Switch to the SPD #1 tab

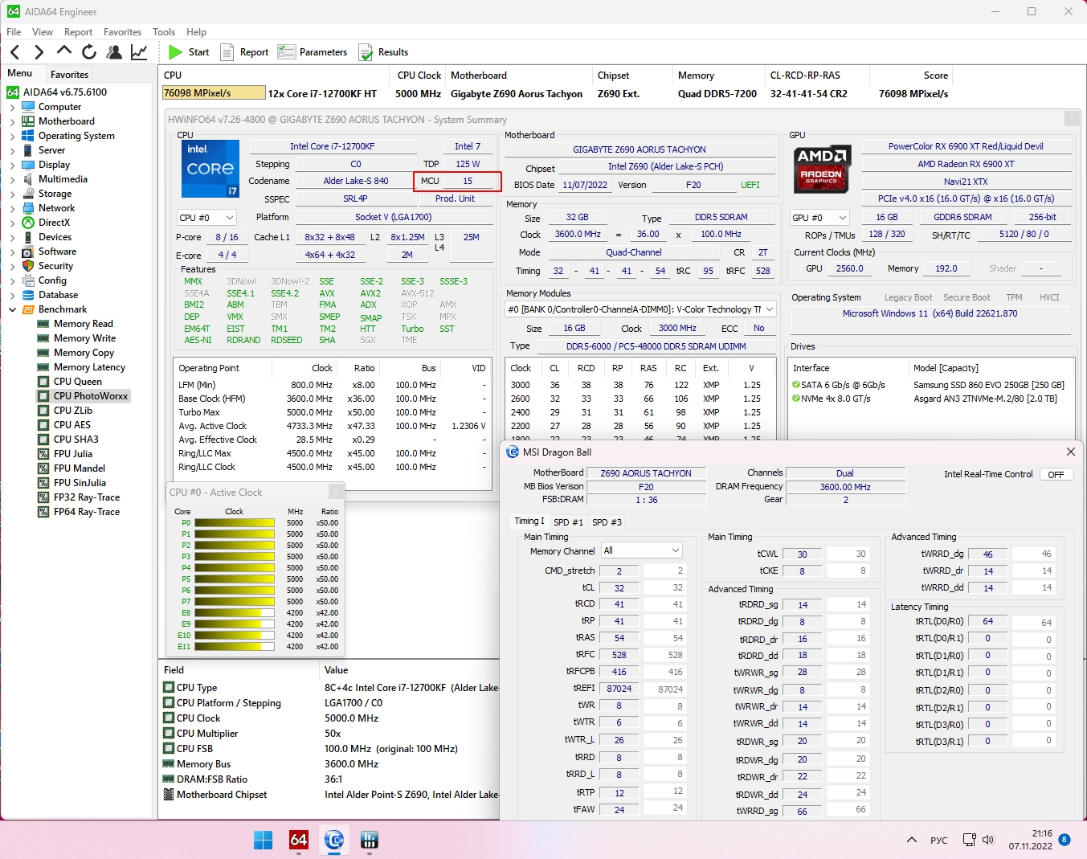[568, 522]
